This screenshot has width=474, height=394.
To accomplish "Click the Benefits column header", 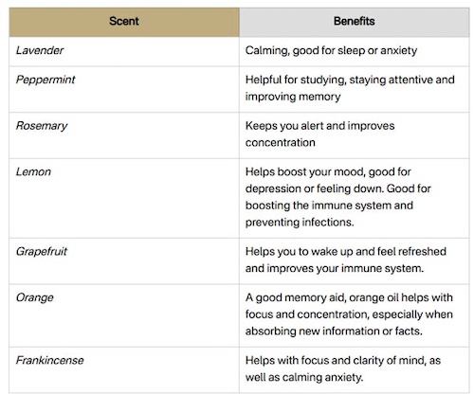I will (355, 21).
